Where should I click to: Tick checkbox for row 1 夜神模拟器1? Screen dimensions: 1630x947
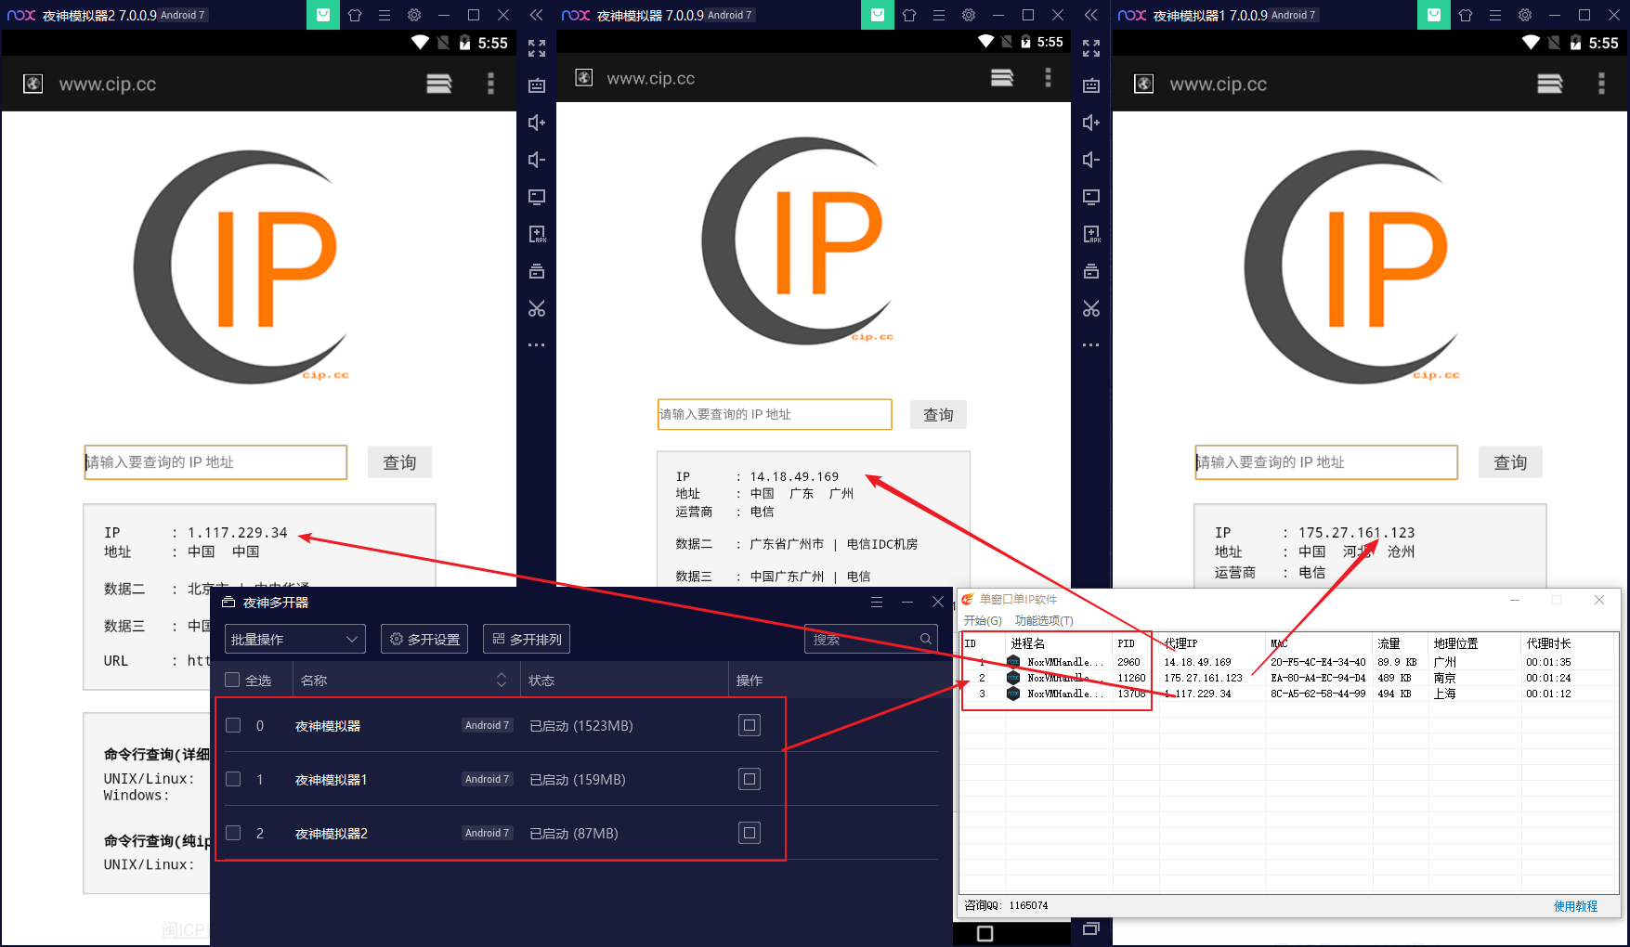pos(233,779)
